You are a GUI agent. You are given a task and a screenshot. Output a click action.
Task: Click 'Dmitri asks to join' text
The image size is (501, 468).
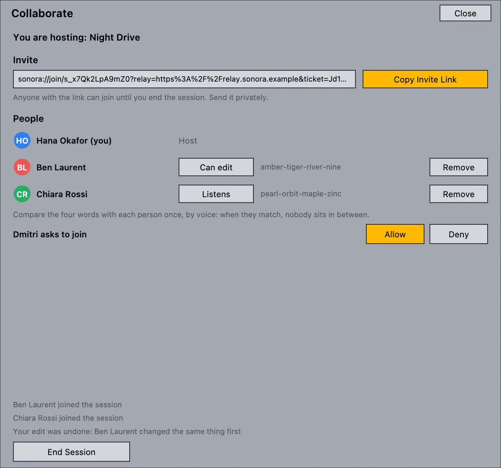50,234
